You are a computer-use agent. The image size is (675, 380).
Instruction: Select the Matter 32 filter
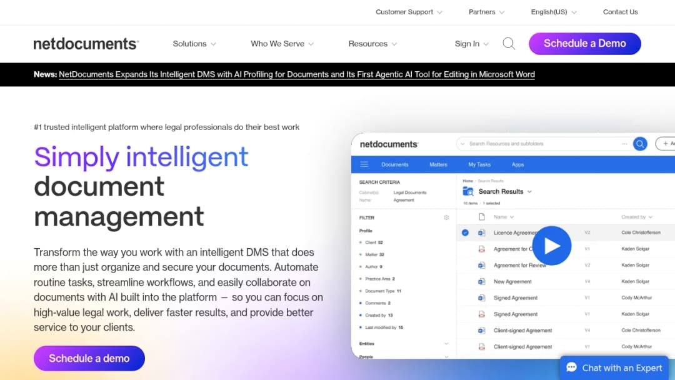coord(374,255)
